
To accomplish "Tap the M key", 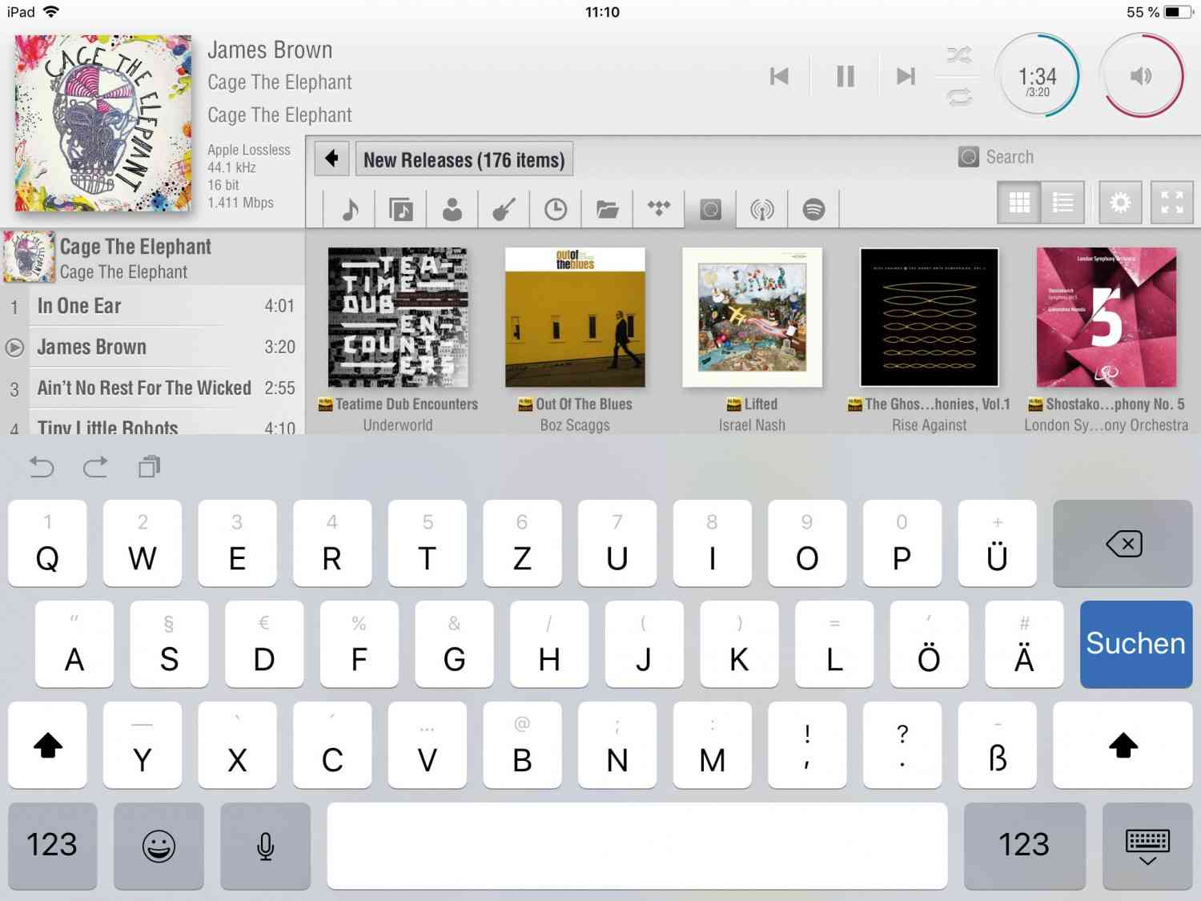I will 712,746.
